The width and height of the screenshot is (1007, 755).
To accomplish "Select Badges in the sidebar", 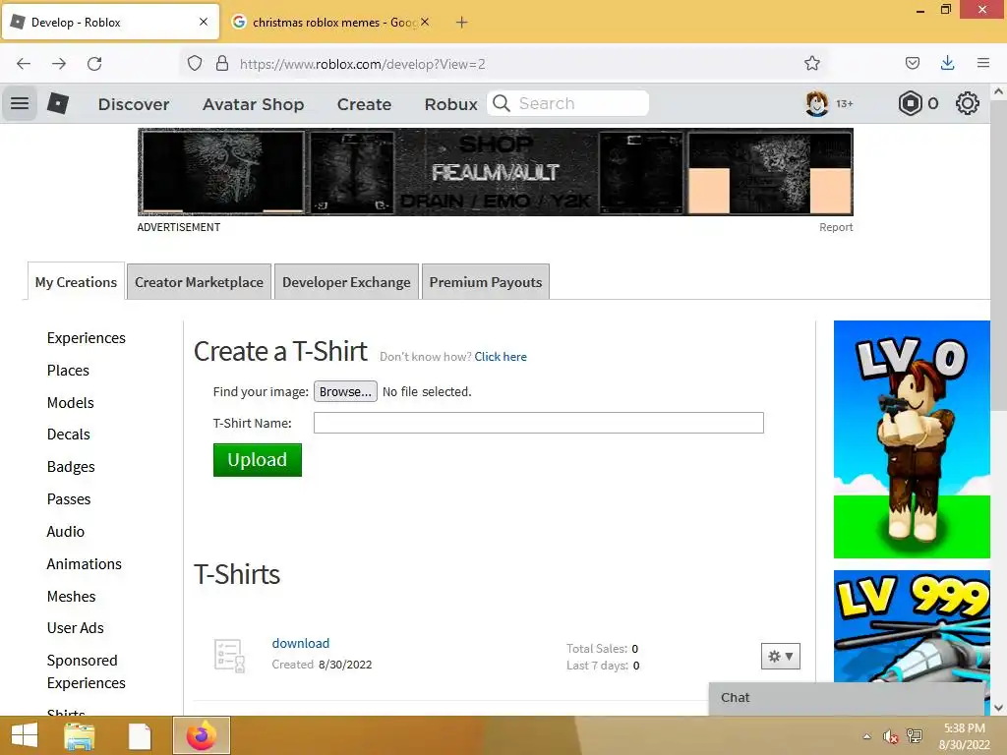I will tap(71, 467).
